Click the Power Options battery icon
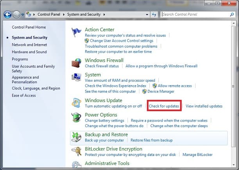 [77, 117]
